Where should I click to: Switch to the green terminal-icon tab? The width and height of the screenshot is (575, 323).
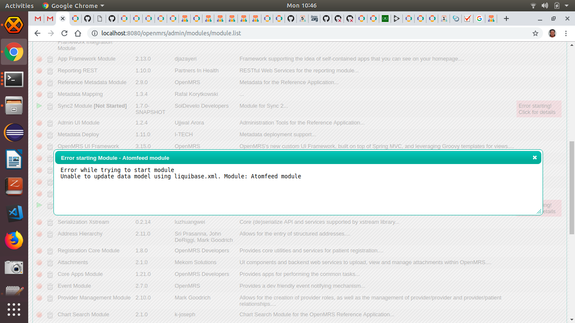(x=385, y=19)
